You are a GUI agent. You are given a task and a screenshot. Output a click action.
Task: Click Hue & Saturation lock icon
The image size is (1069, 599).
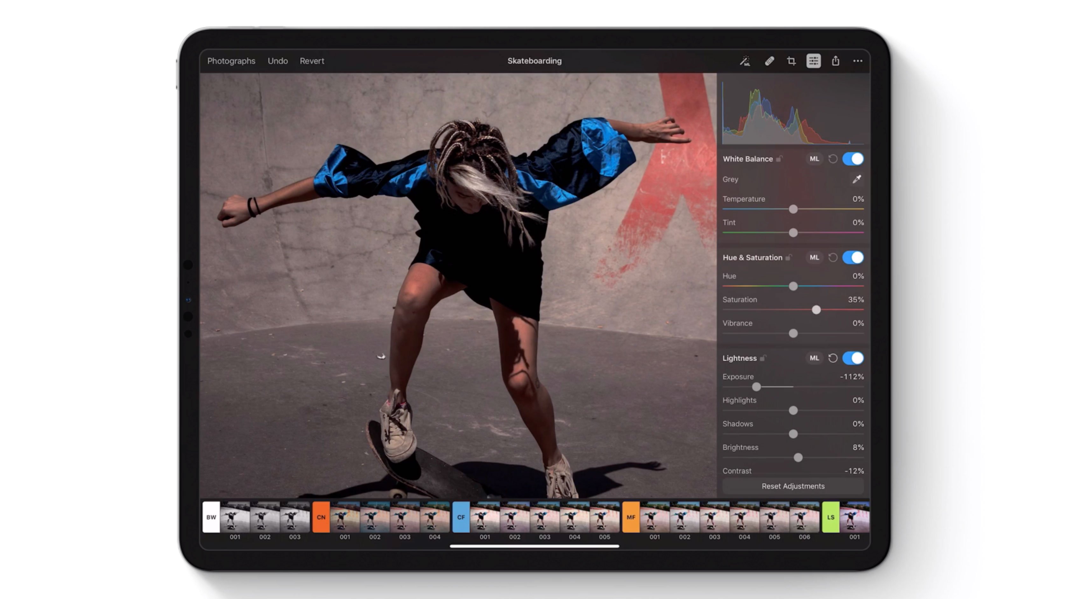[788, 258]
